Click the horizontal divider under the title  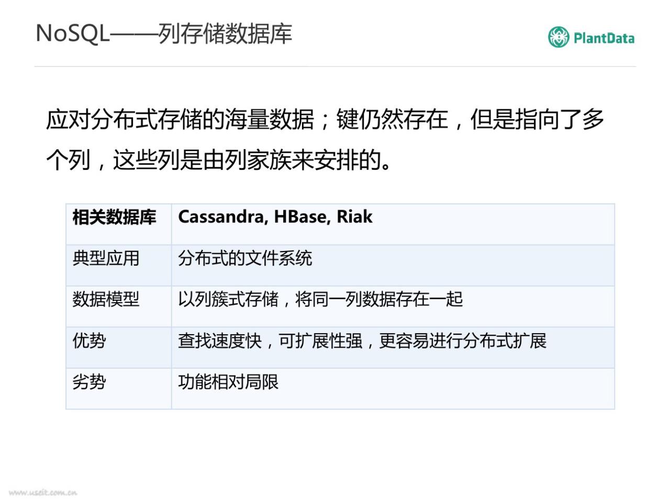[x=335, y=66]
